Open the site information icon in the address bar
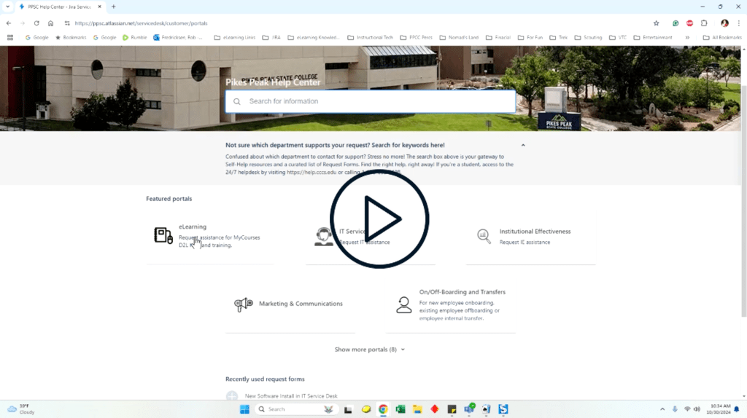Image resolution: width=747 pixels, height=418 pixels. (67, 23)
